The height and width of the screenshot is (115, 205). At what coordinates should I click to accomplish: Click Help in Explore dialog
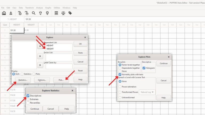tap(80, 80)
